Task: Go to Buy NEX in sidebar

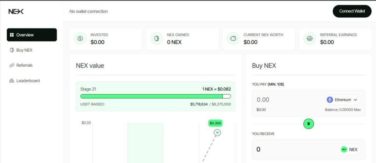Action: pyautogui.click(x=21, y=50)
